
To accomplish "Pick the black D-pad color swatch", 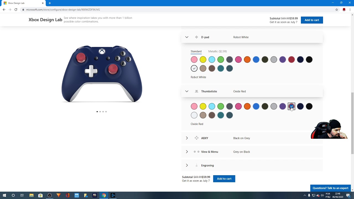I will [309, 59].
